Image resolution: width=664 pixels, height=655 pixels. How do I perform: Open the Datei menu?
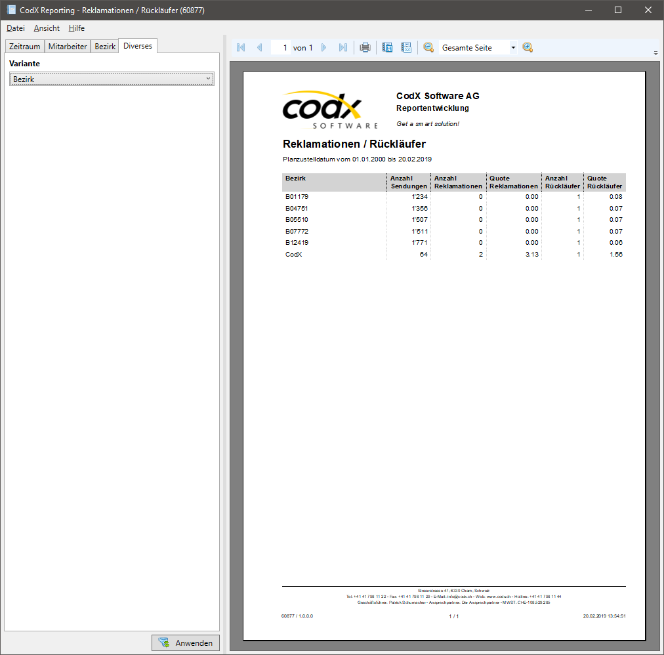coord(15,28)
